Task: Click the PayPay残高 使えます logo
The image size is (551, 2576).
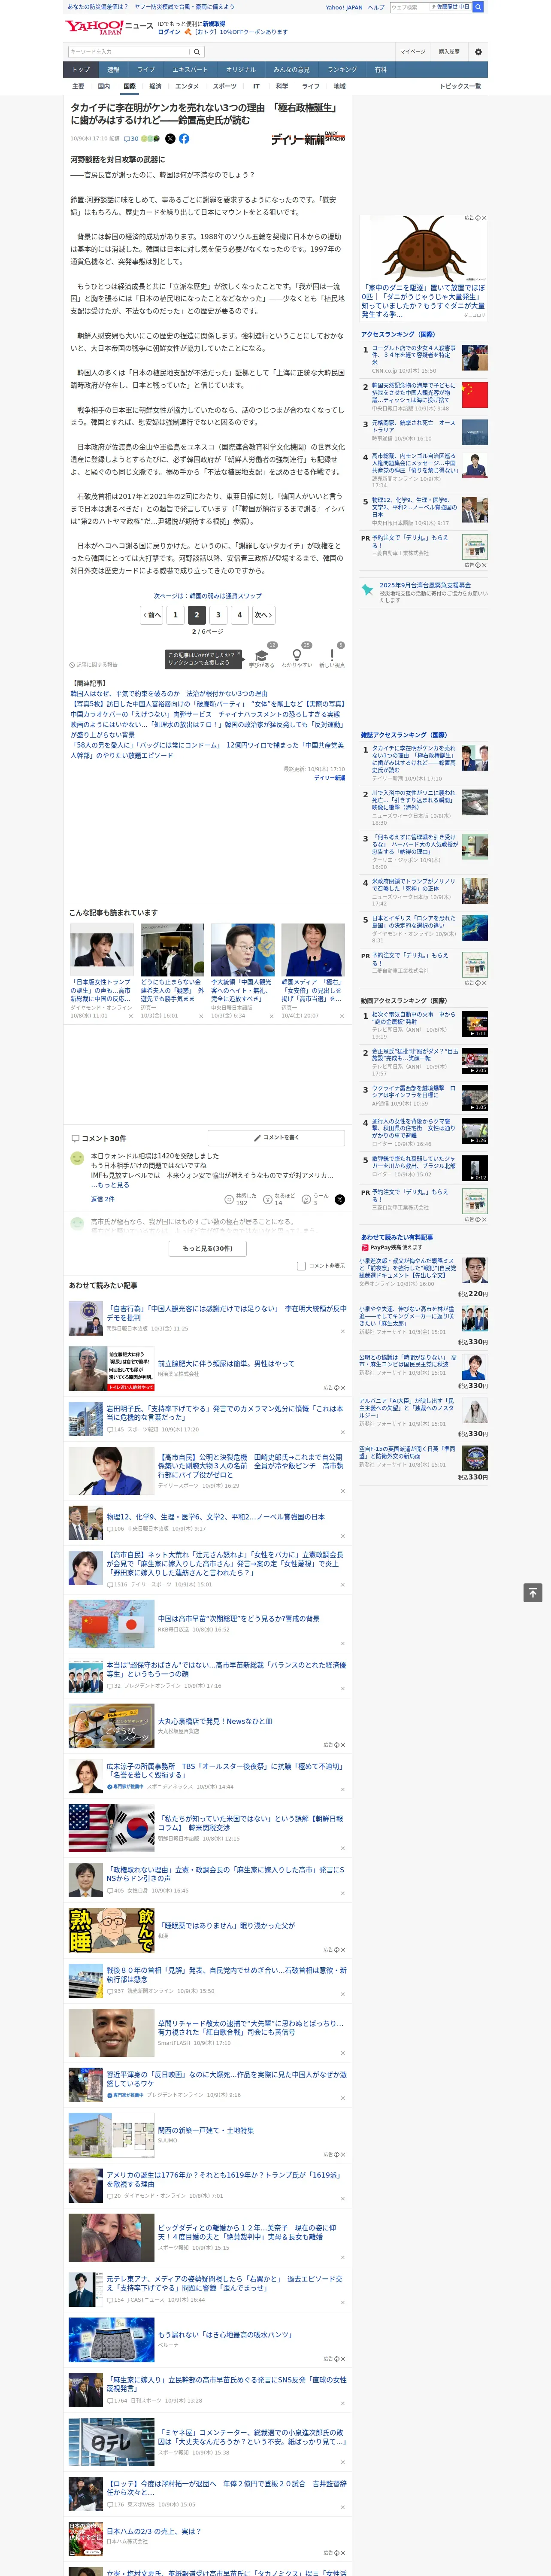Action: coord(392,1247)
